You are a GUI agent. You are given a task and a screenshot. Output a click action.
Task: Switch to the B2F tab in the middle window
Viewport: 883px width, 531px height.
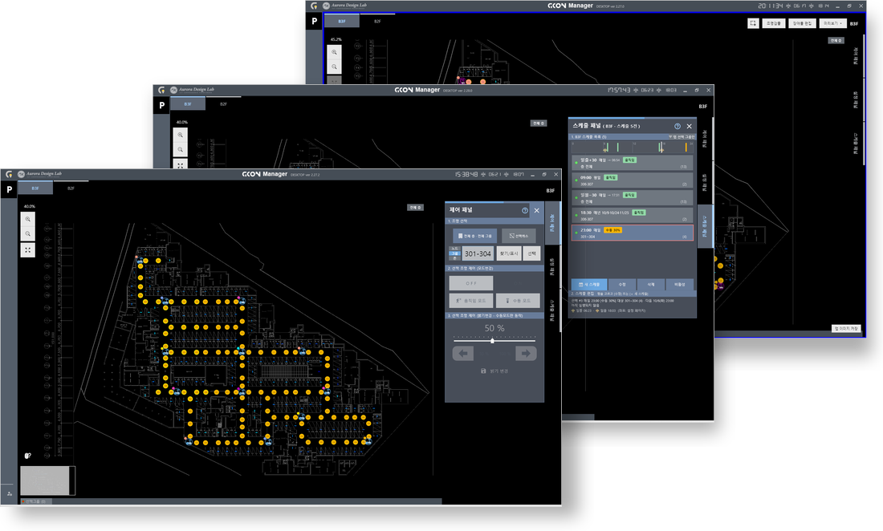pos(224,104)
